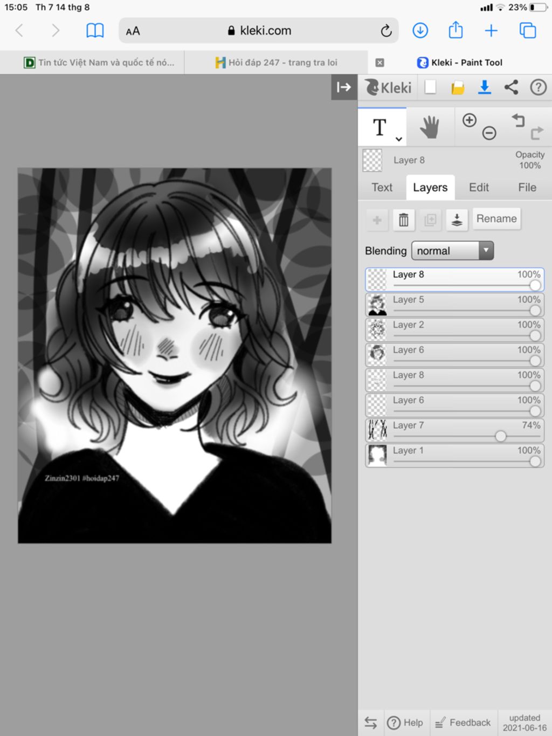The width and height of the screenshot is (552, 736).
Task: Select the Hand pan tool
Action: (430, 127)
